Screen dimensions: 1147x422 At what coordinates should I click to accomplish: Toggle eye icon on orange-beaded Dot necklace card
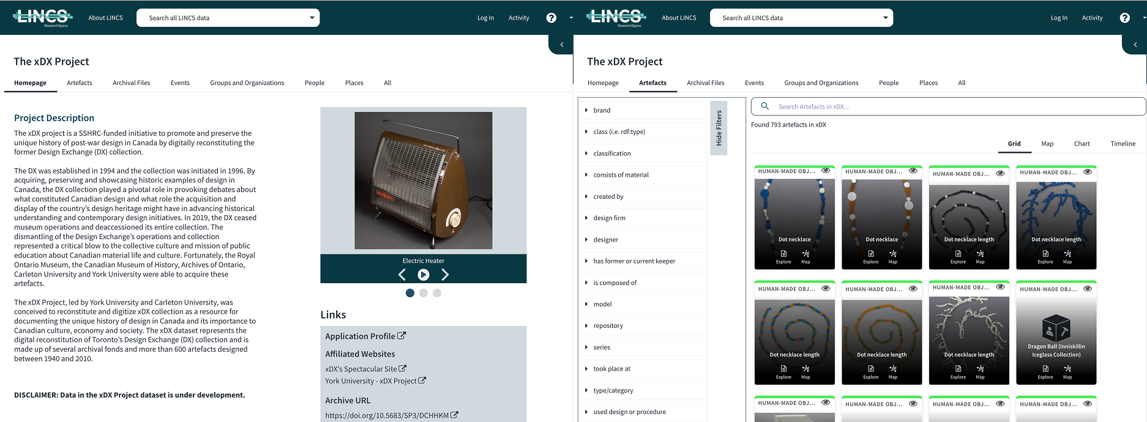click(913, 171)
